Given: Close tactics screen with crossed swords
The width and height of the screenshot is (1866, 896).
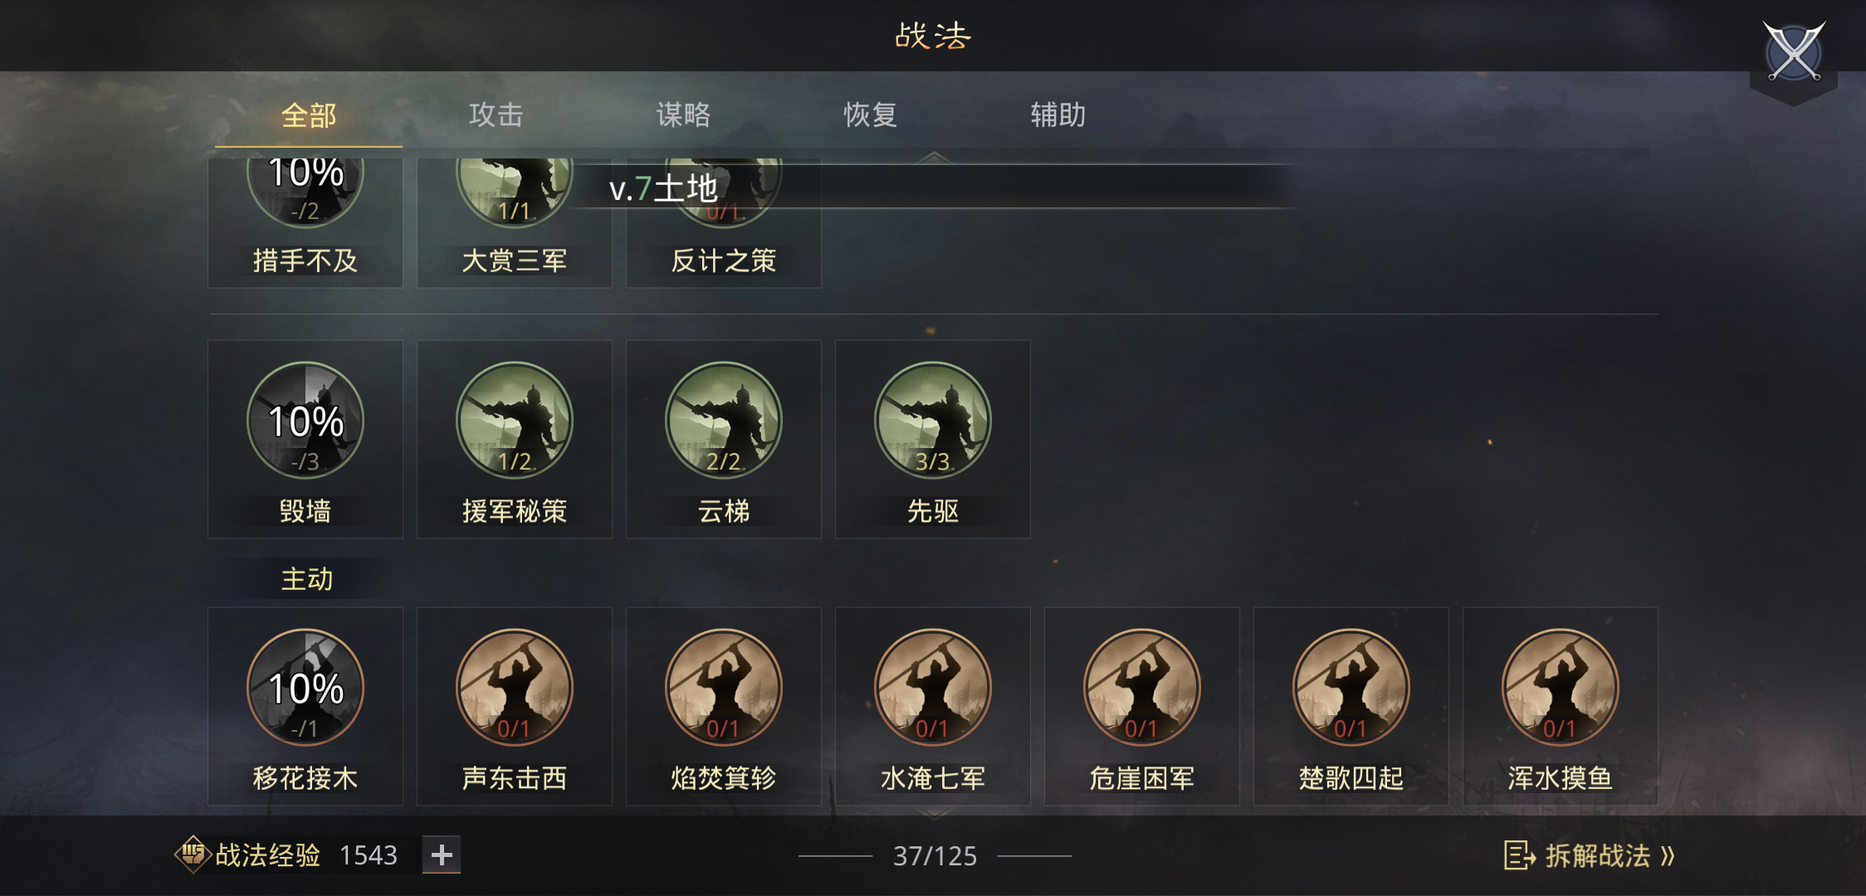Looking at the screenshot, I should (1794, 52).
